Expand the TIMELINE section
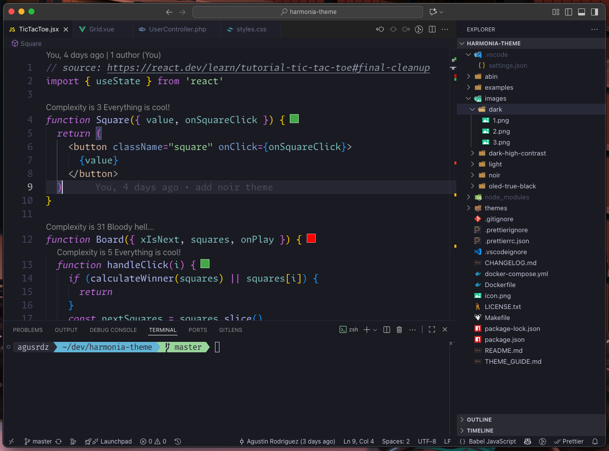Screen dimensions: 609x451 point(531,431)
